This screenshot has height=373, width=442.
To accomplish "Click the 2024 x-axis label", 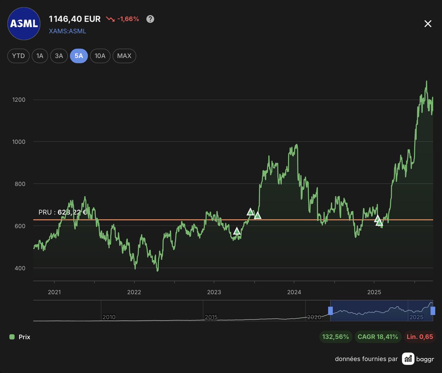I will tap(294, 292).
